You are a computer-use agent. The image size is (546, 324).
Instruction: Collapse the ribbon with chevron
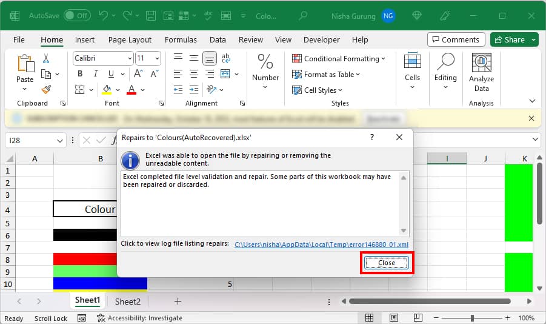pyautogui.click(x=532, y=101)
